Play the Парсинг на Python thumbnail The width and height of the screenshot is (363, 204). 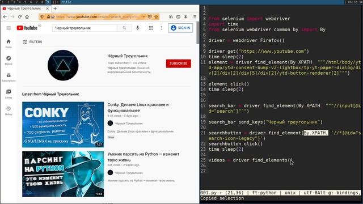63,174
